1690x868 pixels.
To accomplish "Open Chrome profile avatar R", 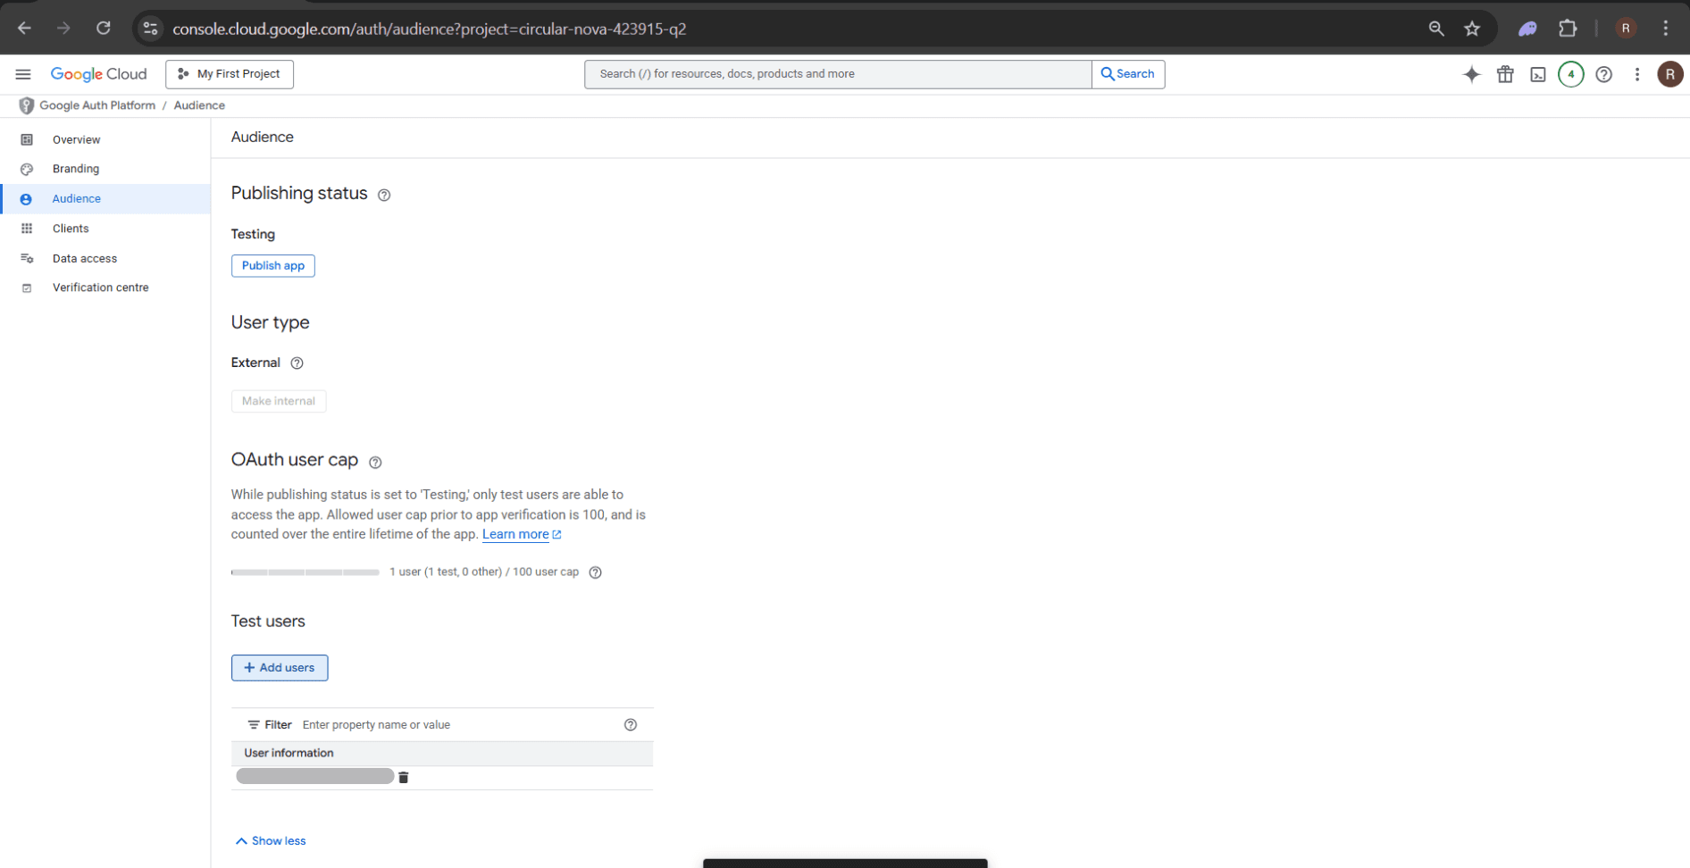I will (1626, 29).
